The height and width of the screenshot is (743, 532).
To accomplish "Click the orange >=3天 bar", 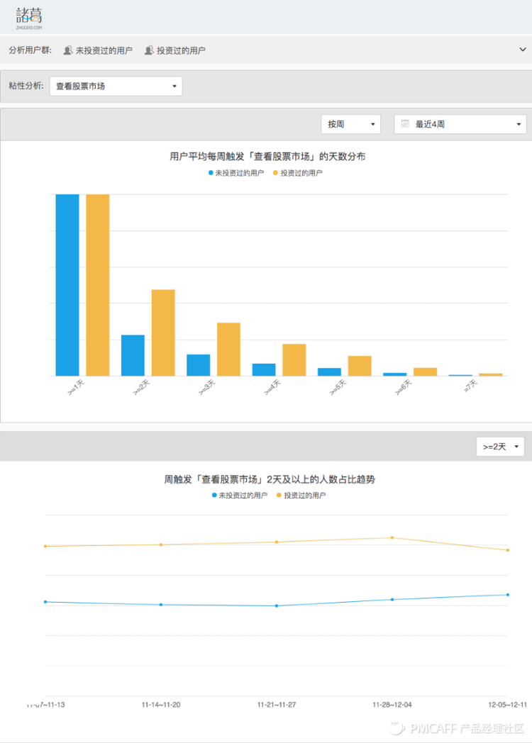I will [228, 350].
